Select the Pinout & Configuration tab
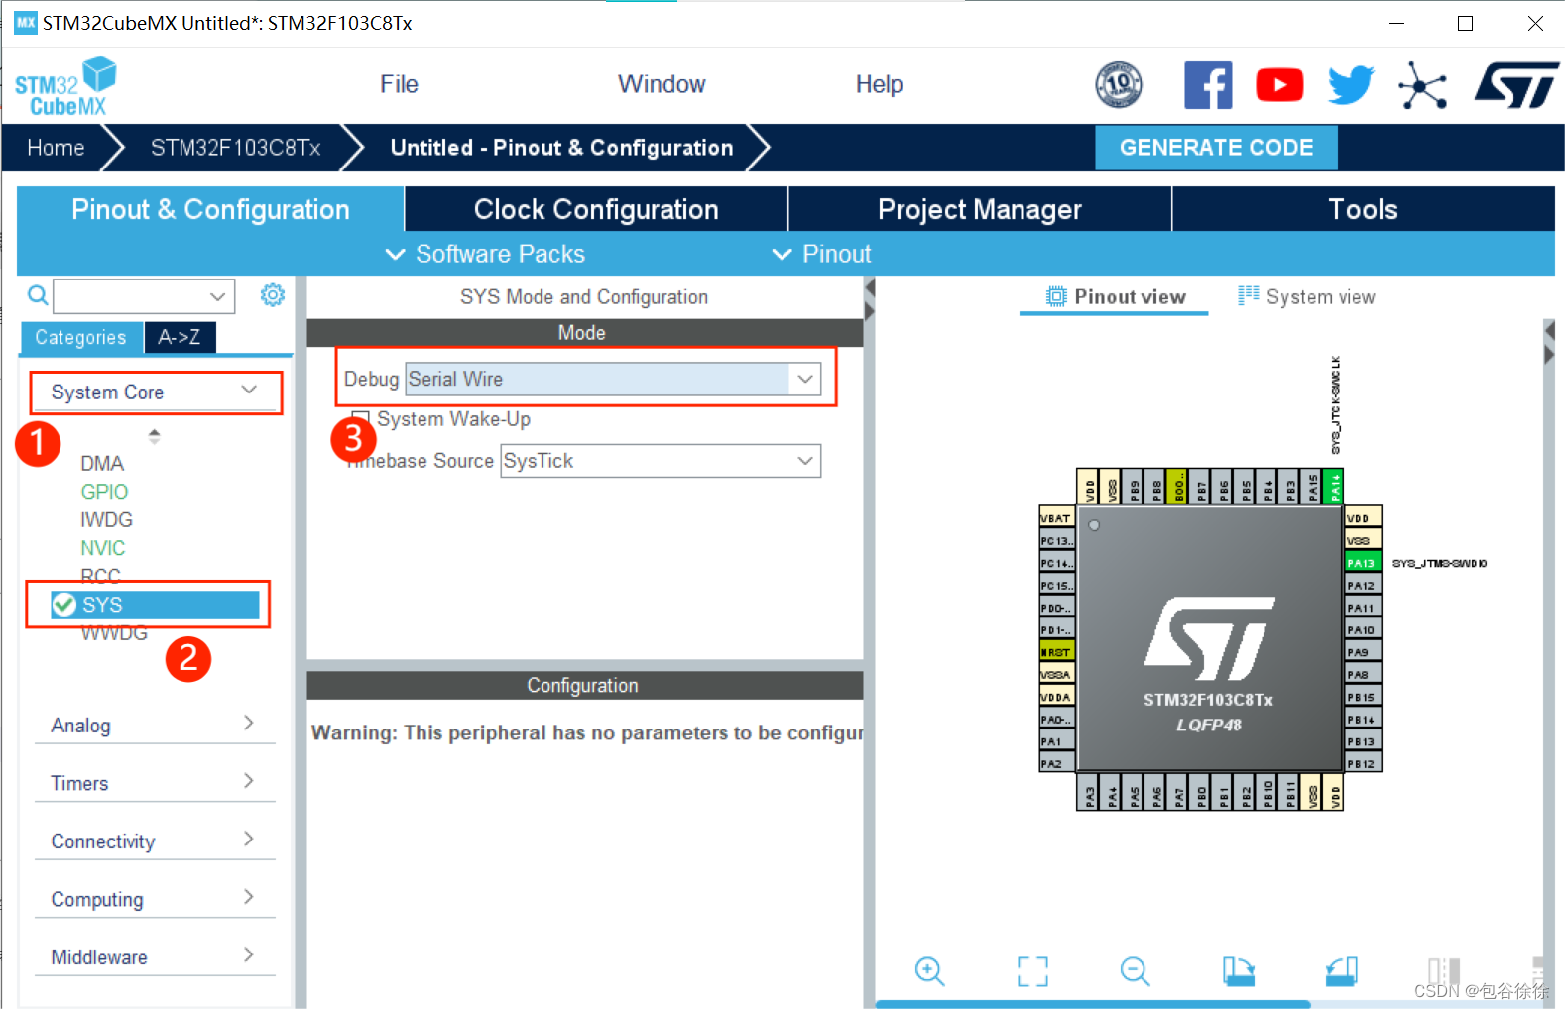Viewport: 1565px width, 1009px height. pyautogui.click(x=210, y=209)
